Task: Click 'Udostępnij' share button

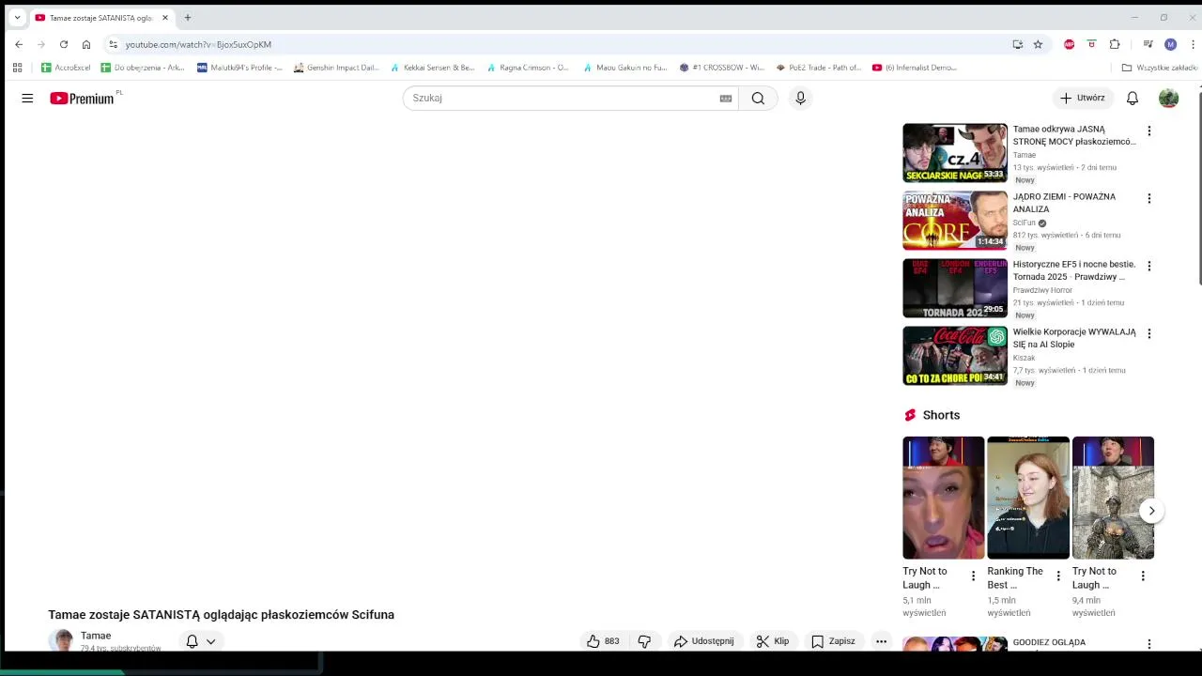Action: [704, 641]
